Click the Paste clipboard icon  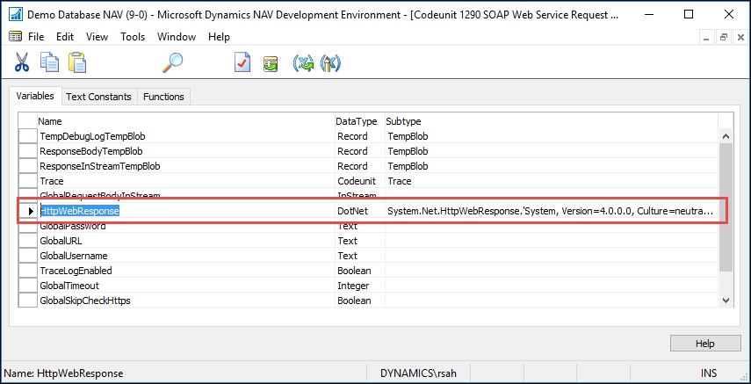click(77, 62)
